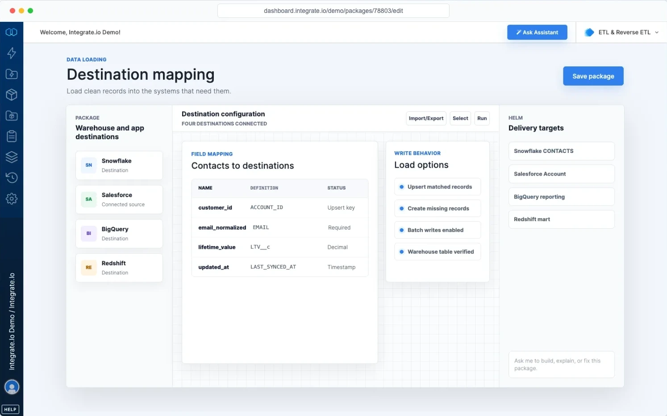This screenshot has width=667, height=416.
Task: Click the Run toolbar button
Action: pos(482,118)
